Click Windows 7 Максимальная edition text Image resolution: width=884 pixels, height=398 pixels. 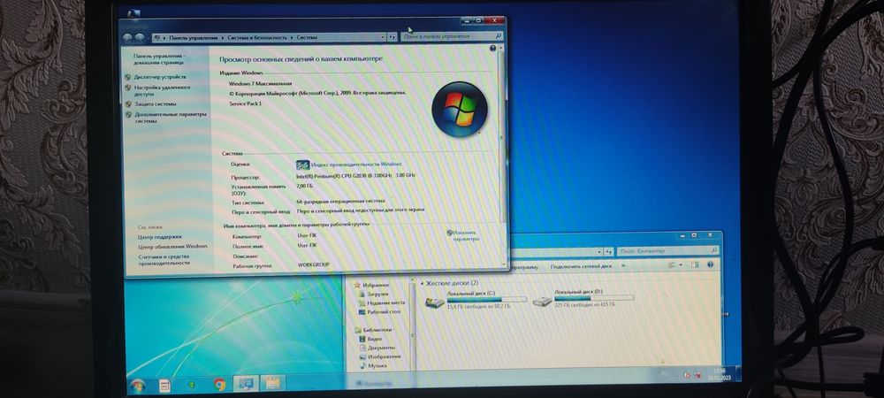(260, 83)
